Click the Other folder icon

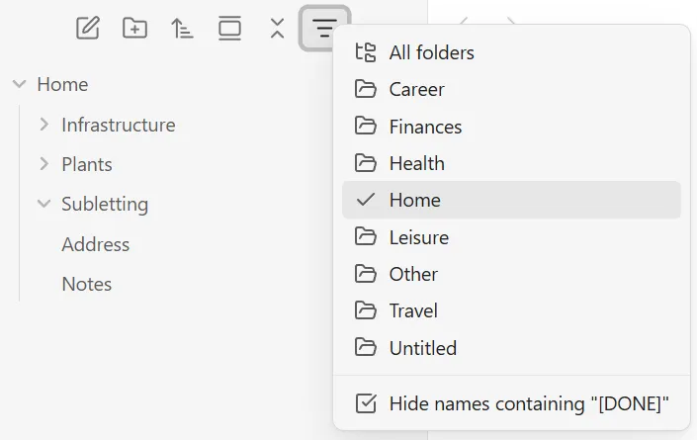point(366,274)
